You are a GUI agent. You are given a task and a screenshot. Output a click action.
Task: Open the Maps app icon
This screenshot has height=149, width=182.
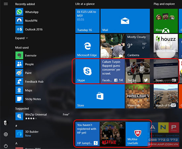tap(19, 90)
